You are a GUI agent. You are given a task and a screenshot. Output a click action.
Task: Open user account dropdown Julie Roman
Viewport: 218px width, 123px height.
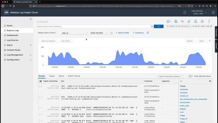point(199,12)
